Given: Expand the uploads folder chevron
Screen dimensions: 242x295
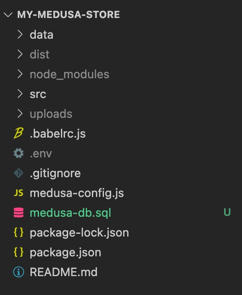Looking at the screenshot, I should (x=20, y=114).
